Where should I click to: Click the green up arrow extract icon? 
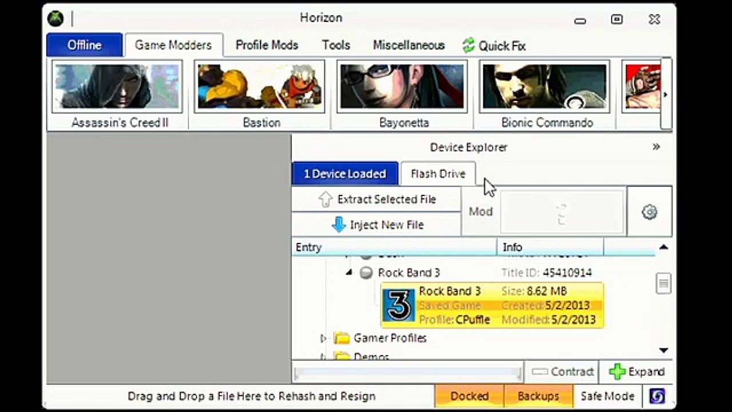325,199
